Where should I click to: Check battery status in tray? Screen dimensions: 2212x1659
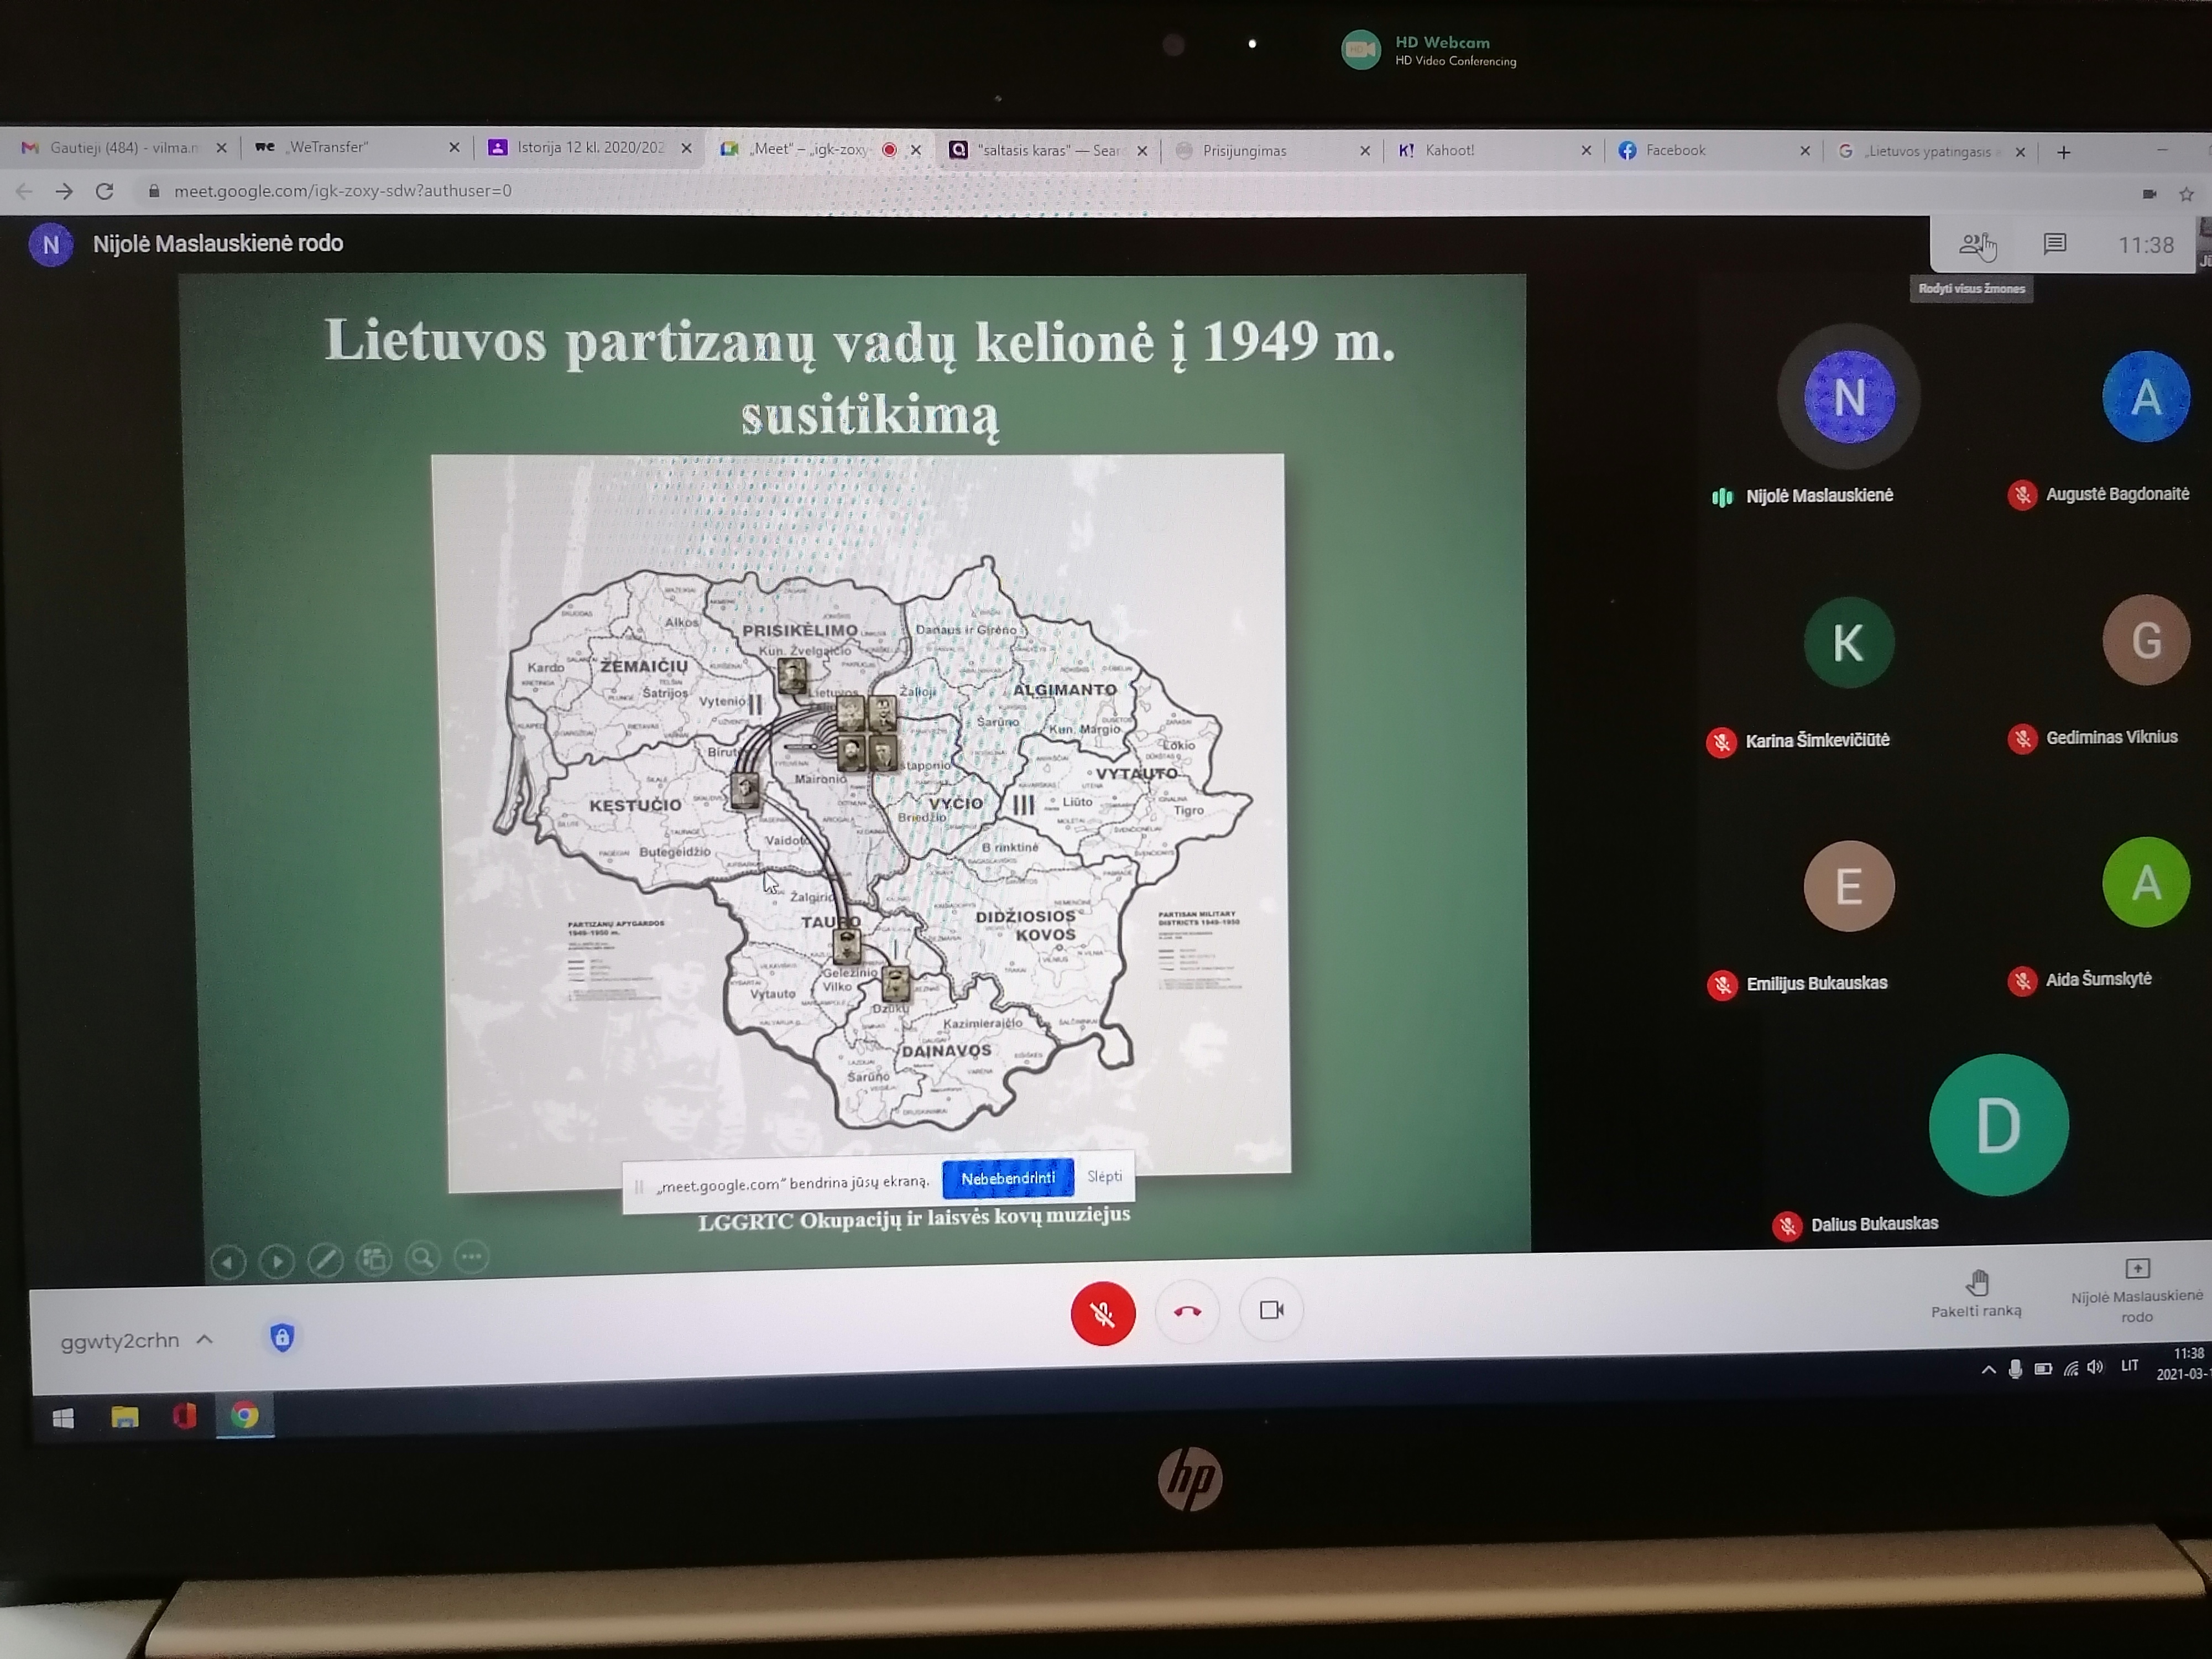(2043, 1368)
